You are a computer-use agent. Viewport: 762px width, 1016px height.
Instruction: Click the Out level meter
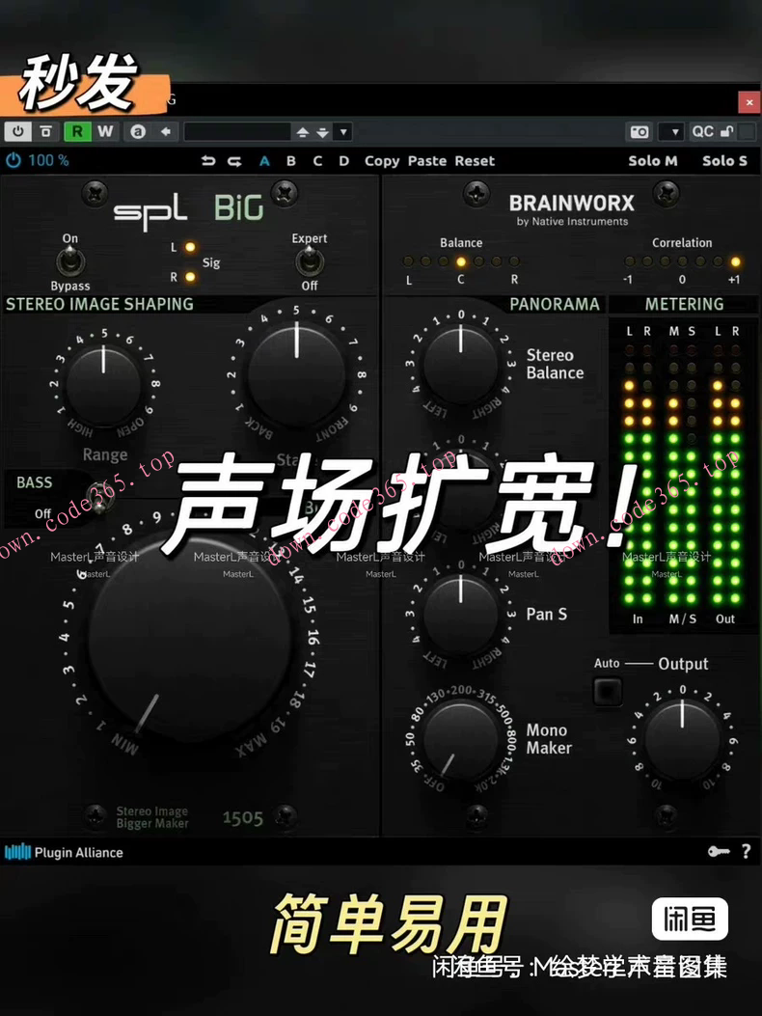point(726,473)
